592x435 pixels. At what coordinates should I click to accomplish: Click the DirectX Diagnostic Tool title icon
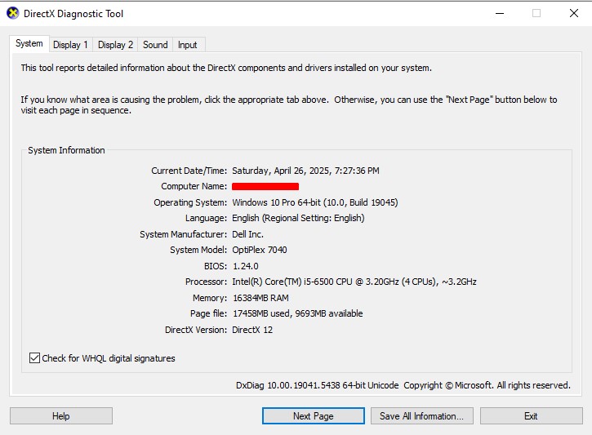[13, 13]
